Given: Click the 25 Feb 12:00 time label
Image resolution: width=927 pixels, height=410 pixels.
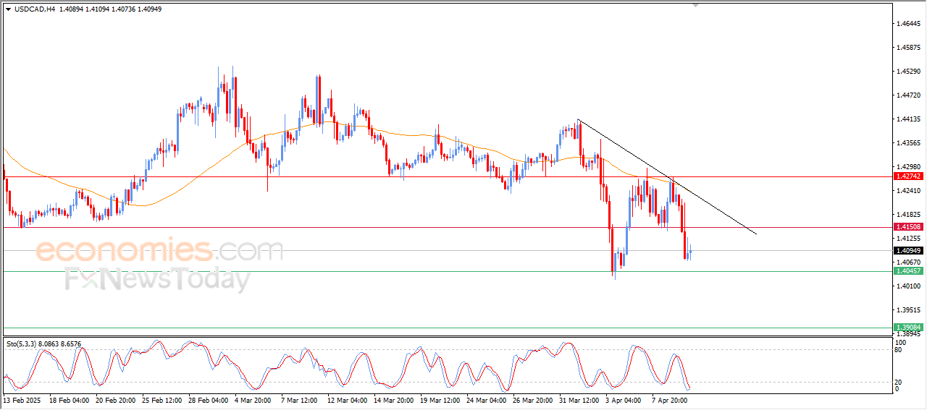Looking at the screenshot, I should tap(162, 399).
